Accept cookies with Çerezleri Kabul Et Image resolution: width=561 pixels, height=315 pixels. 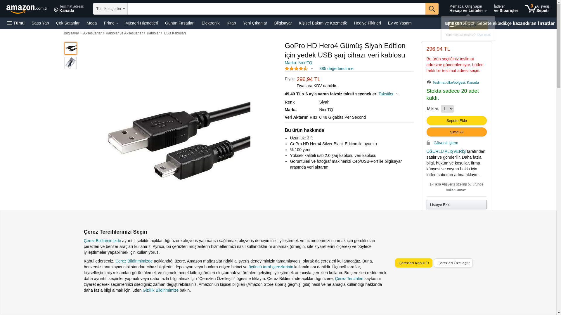[x=414, y=263]
